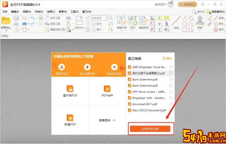Image resolution: width=226 pixels, height=144 pixels.
Task: Click the printer icon in toolbar
Action: pos(16,24)
